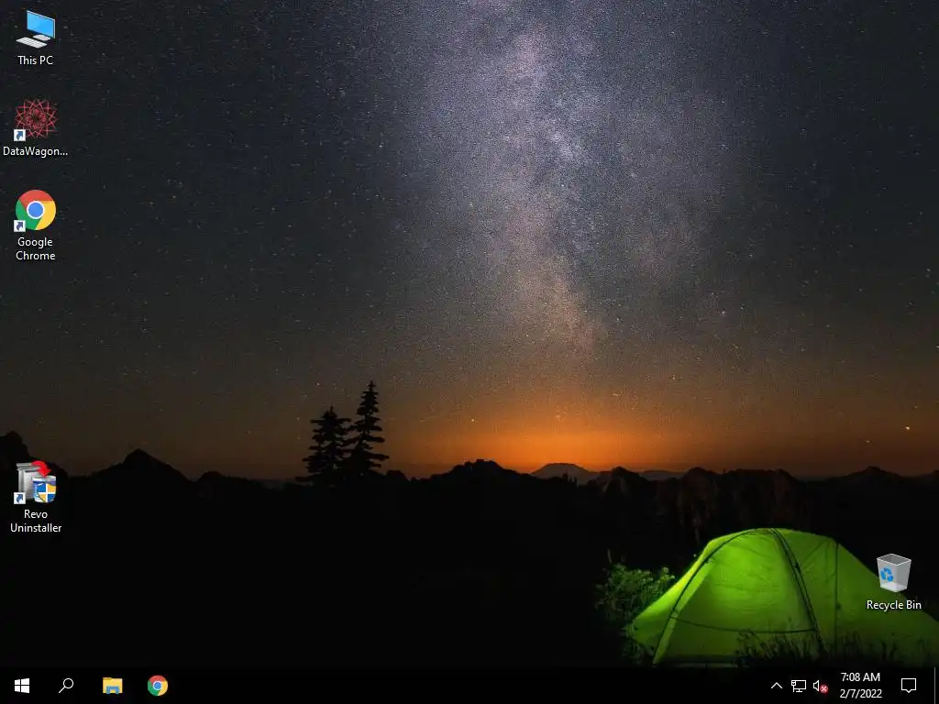
Task: Open taskbar search magnifier
Action: pos(66,686)
